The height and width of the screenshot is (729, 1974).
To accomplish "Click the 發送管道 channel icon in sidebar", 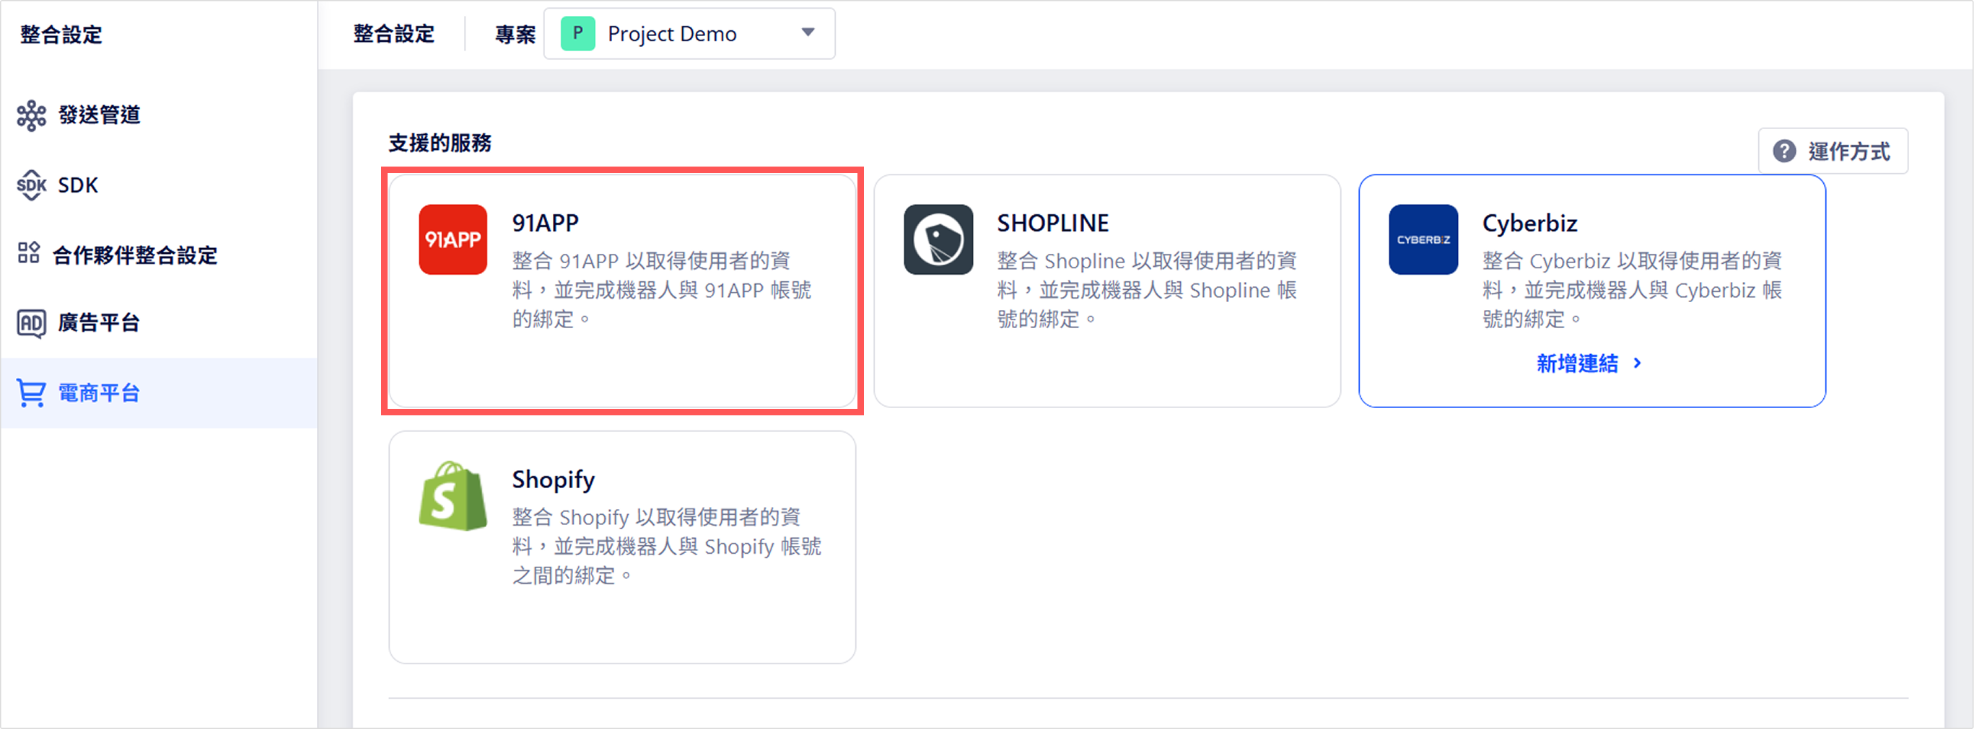I will [32, 115].
